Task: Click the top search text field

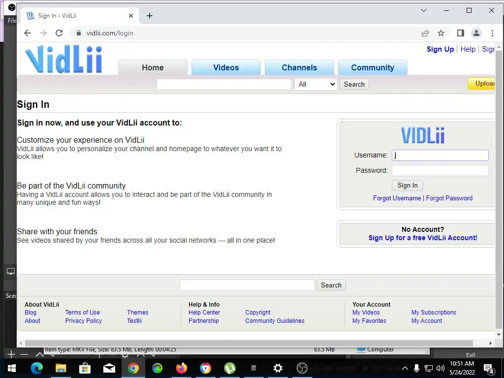Action: pos(224,84)
